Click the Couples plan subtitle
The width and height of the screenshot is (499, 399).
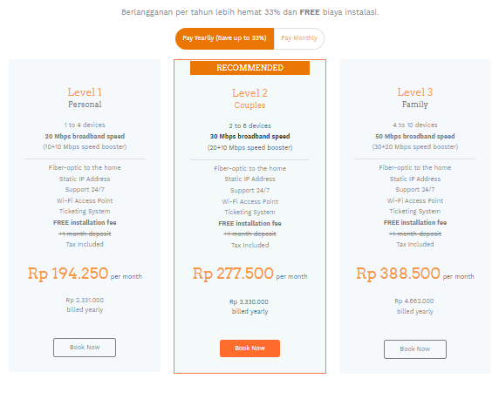tap(249, 105)
